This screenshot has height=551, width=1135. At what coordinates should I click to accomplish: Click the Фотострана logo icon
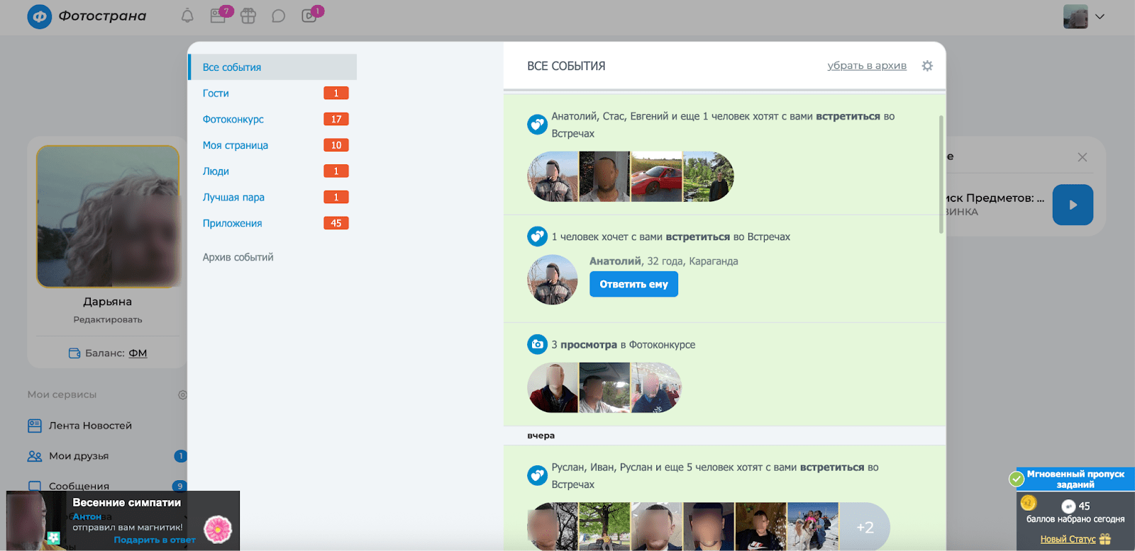tap(40, 16)
